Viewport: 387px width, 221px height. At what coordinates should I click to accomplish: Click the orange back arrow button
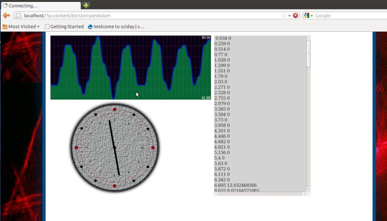(6, 15)
